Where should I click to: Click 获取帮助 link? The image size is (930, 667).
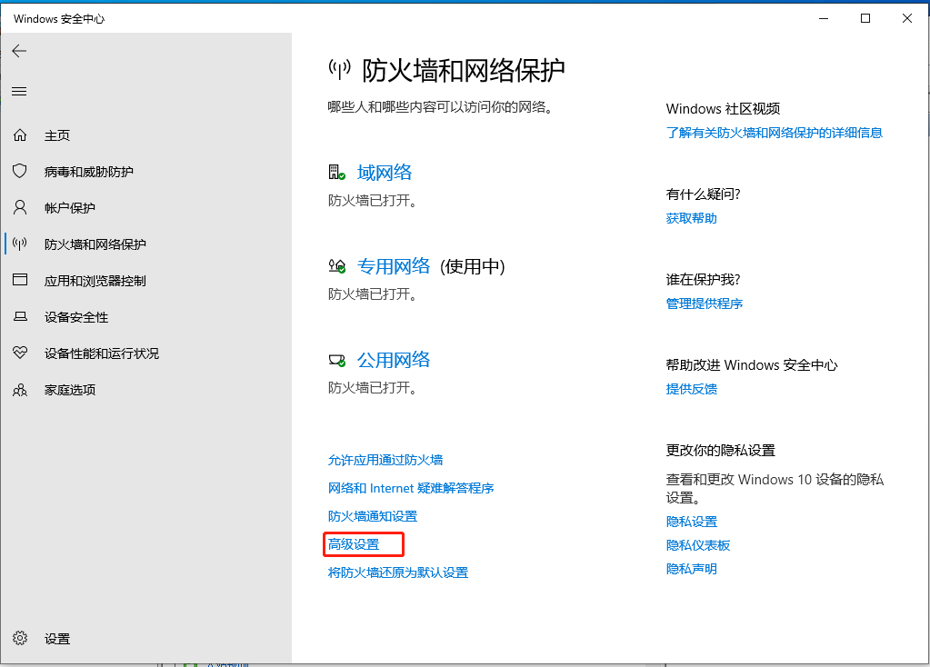[x=692, y=218]
